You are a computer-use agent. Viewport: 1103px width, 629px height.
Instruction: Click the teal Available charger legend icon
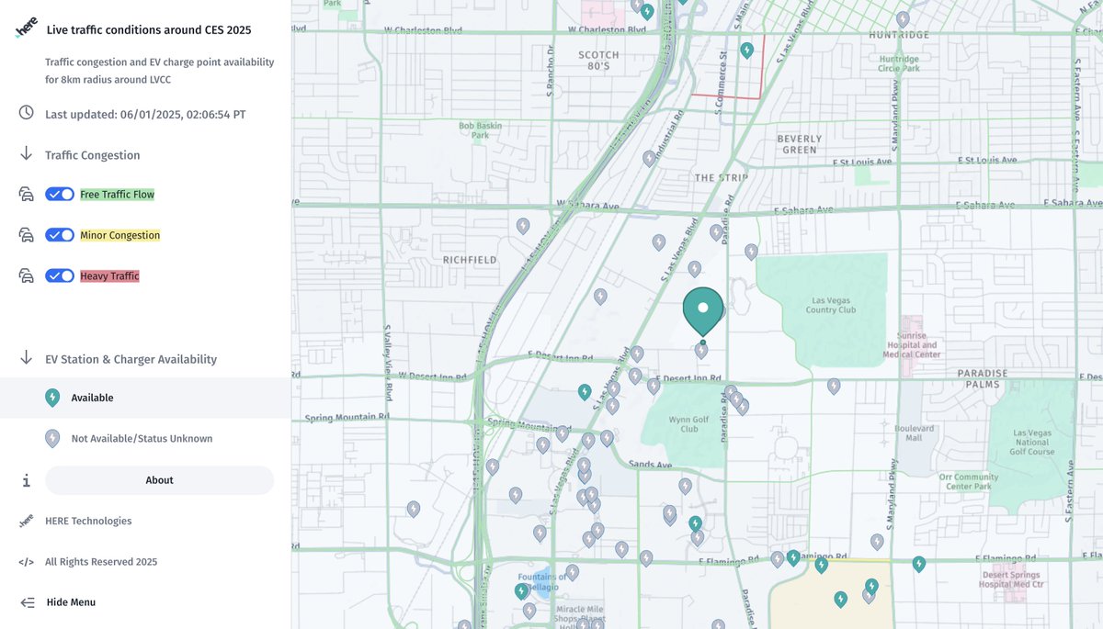pos(52,398)
